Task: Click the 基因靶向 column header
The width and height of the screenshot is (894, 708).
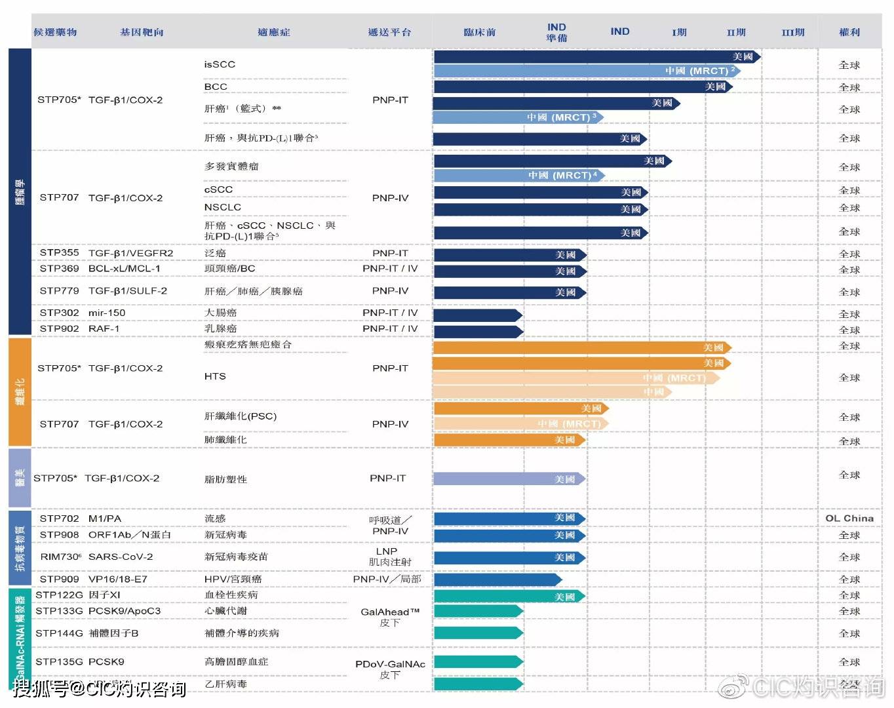Action: 142,32
